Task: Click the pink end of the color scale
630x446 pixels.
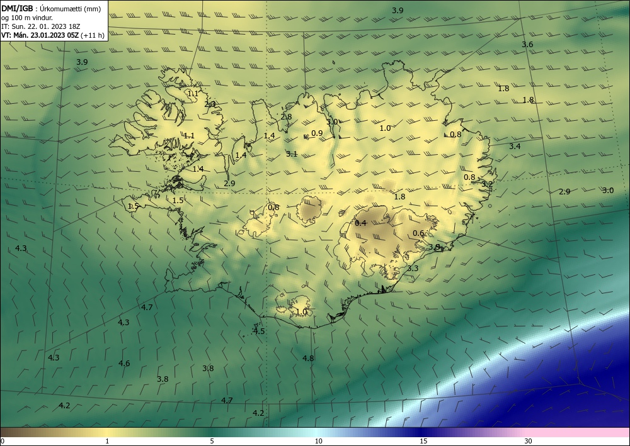Action: tap(578, 432)
